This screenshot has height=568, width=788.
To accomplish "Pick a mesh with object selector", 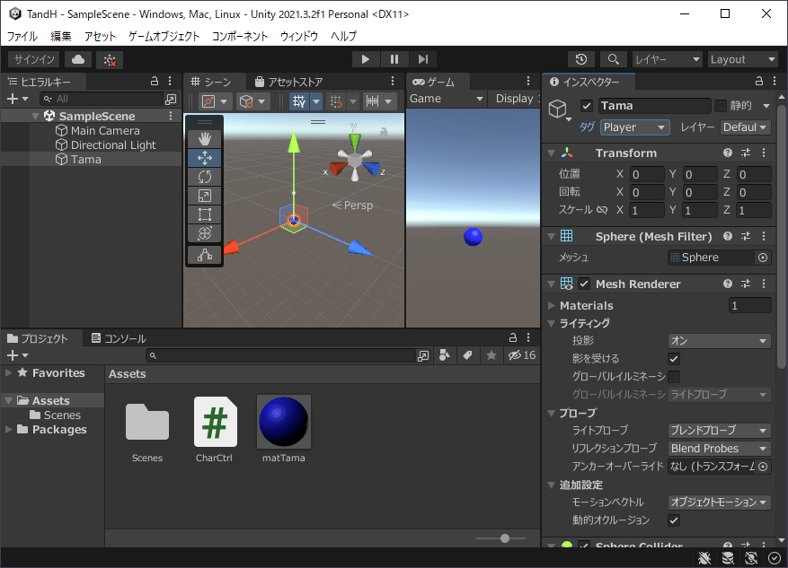I will pos(763,258).
